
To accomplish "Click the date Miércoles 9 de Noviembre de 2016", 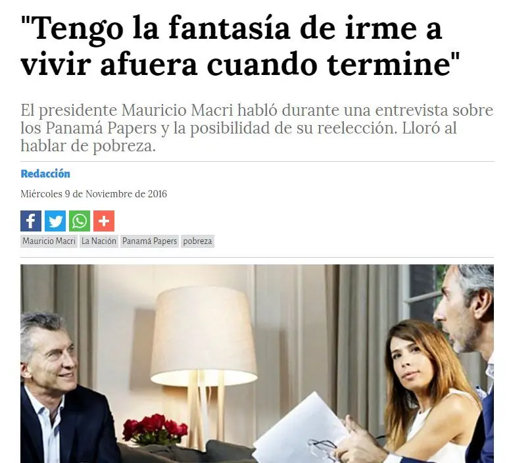I will coord(94,194).
